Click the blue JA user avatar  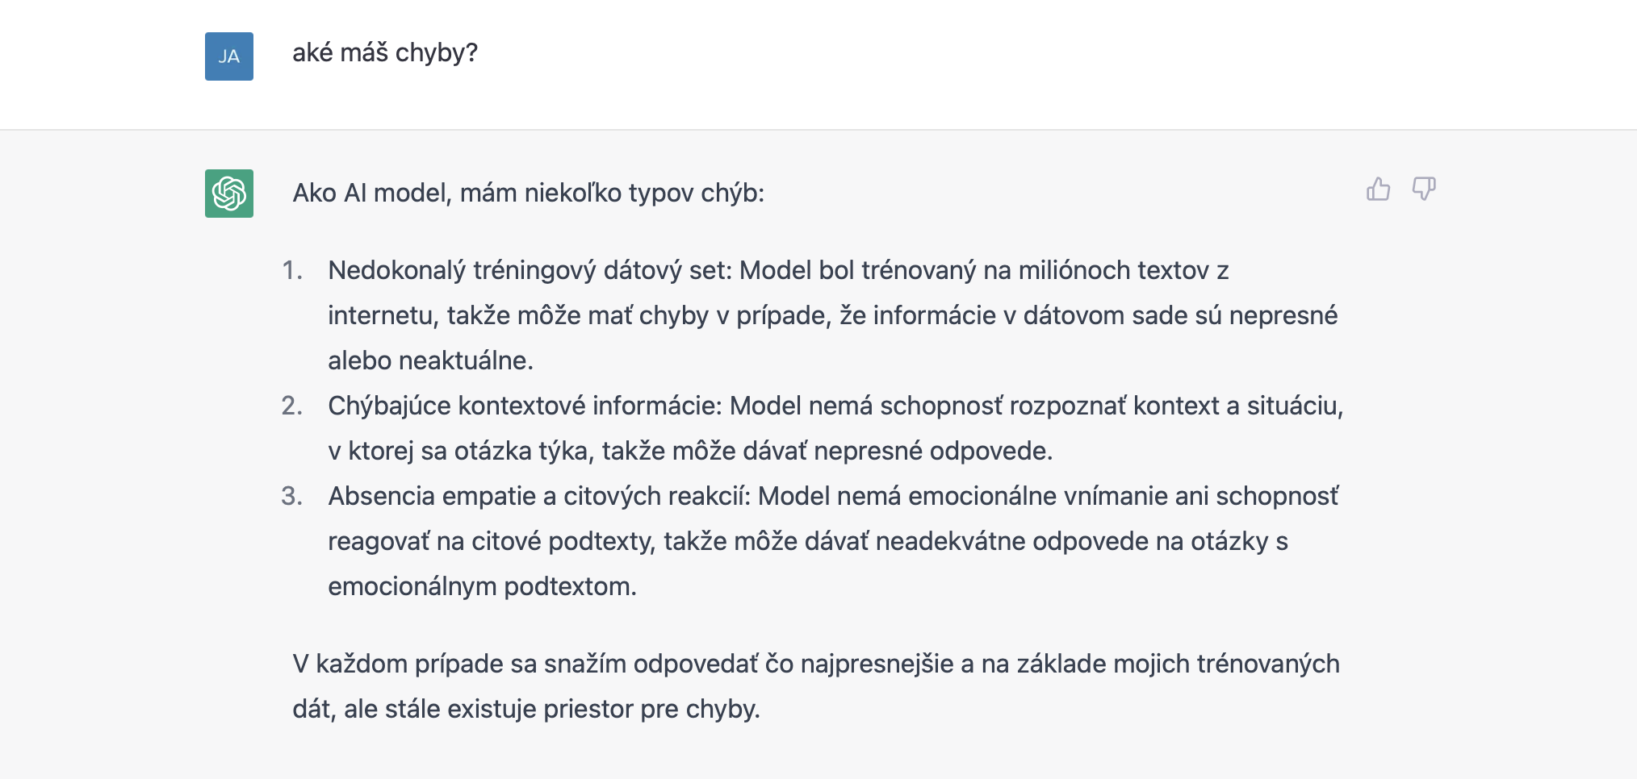pyautogui.click(x=229, y=56)
